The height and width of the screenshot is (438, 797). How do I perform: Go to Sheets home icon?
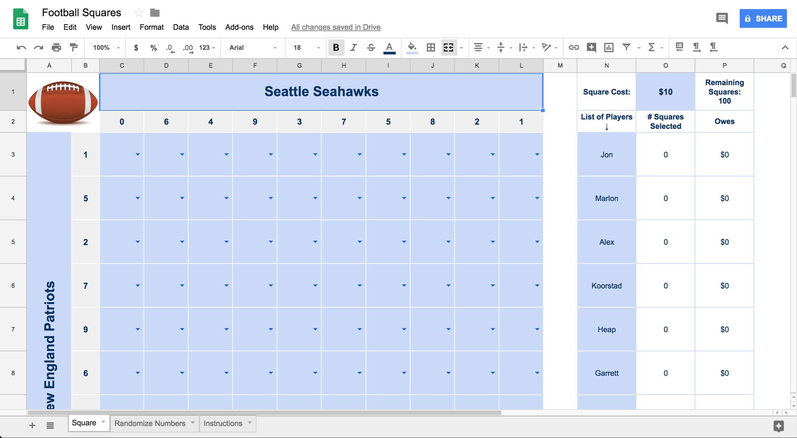coord(20,19)
